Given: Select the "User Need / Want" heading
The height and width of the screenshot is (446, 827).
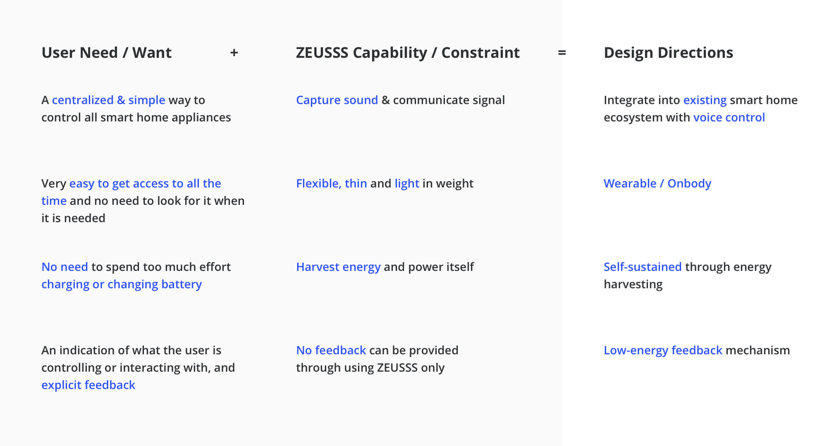Looking at the screenshot, I should 106,53.
